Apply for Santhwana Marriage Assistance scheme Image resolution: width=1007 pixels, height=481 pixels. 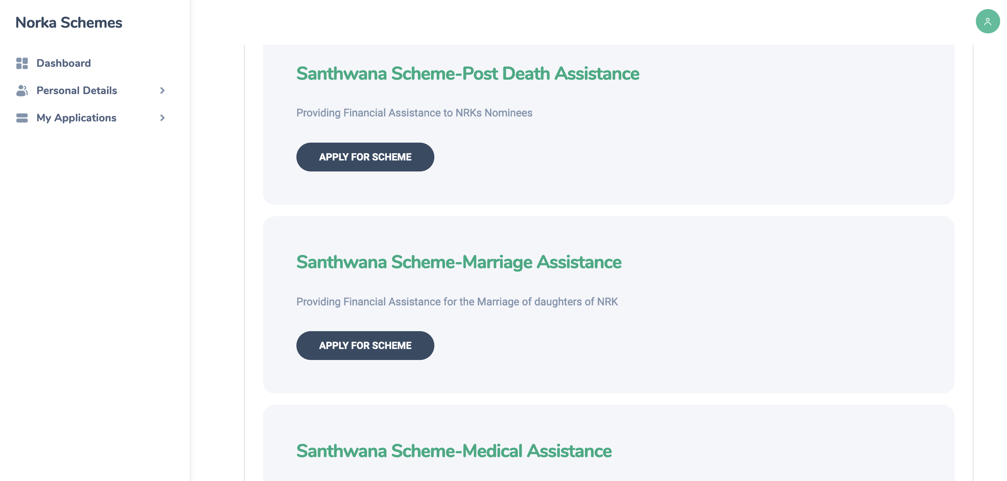(365, 345)
